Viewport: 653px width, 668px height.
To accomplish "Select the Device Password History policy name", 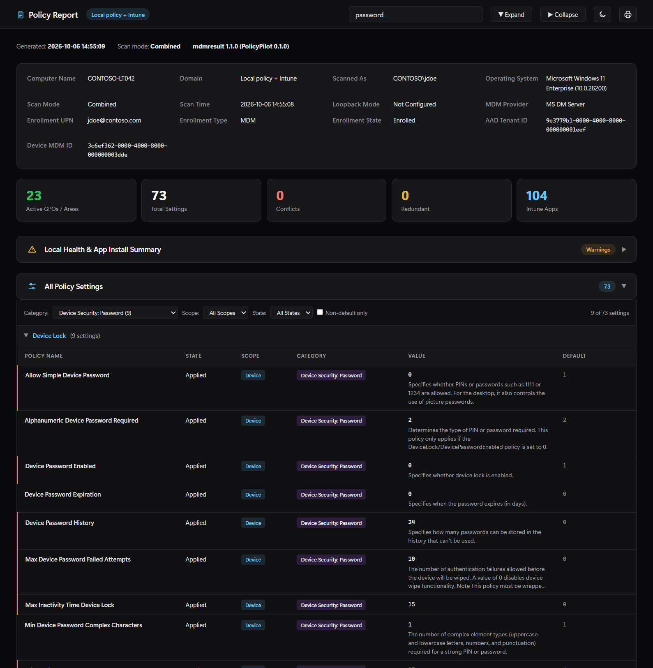I will point(60,523).
